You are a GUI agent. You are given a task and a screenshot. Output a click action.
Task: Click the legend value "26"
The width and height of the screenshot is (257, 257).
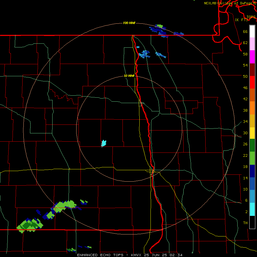click(245, 144)
